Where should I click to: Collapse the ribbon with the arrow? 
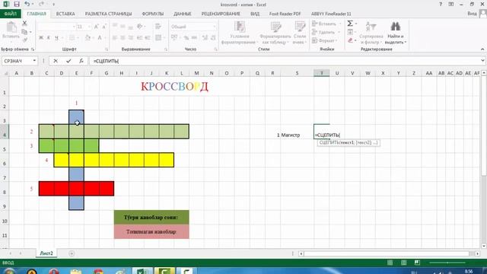tap(482, 49)
